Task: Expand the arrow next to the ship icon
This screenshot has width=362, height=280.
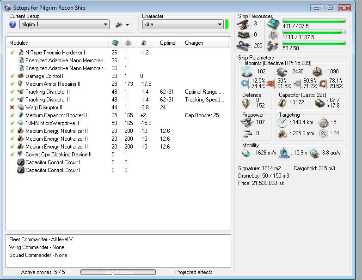Action: click(128, 24)
